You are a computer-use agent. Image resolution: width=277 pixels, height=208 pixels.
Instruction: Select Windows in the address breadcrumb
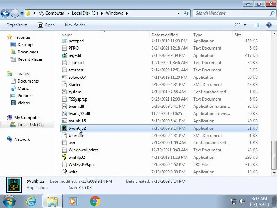tap(114, 13)
